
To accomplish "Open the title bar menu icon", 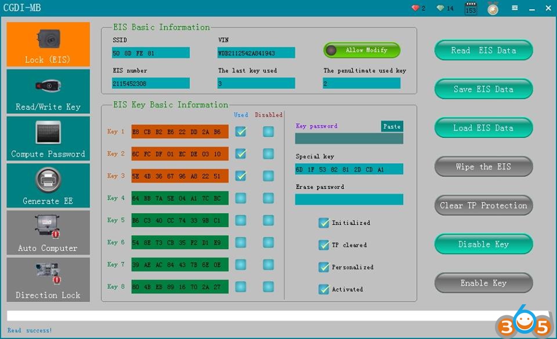I will click(515, 8).
